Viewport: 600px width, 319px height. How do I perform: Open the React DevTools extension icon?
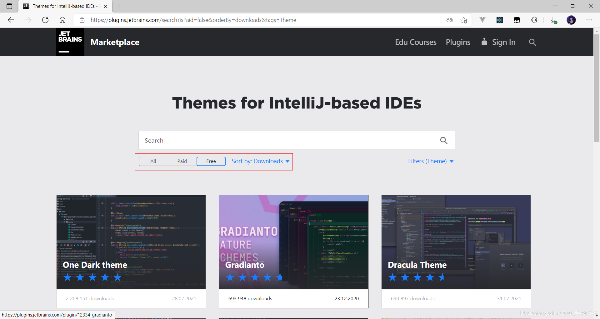[500, 20]
